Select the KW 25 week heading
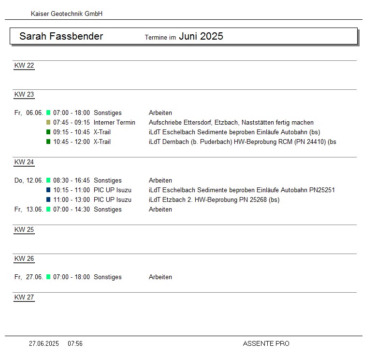 pyautogui.click(x=24, y=230)
